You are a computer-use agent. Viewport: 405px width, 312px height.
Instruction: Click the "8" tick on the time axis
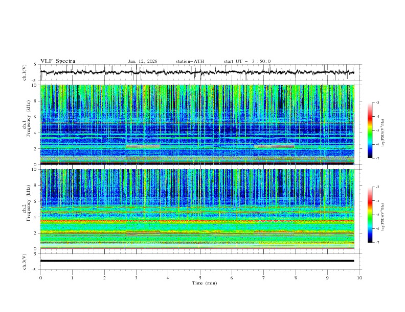click(296, 278)
